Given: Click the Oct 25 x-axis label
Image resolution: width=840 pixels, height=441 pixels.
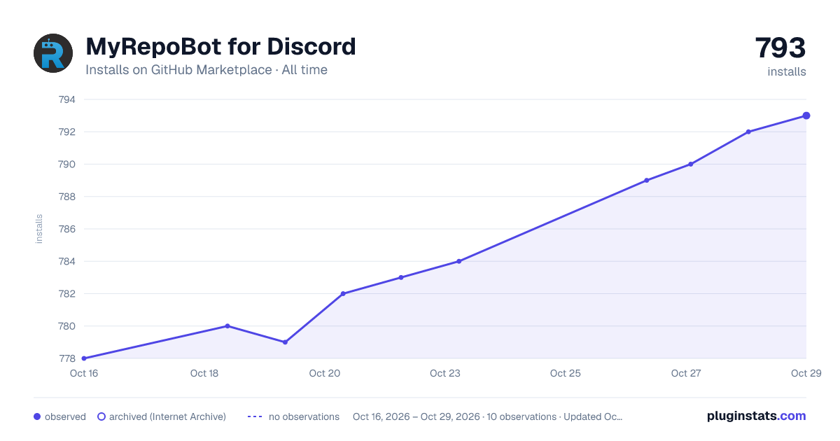Looking at the screenshot, I should tap(566, 373).
